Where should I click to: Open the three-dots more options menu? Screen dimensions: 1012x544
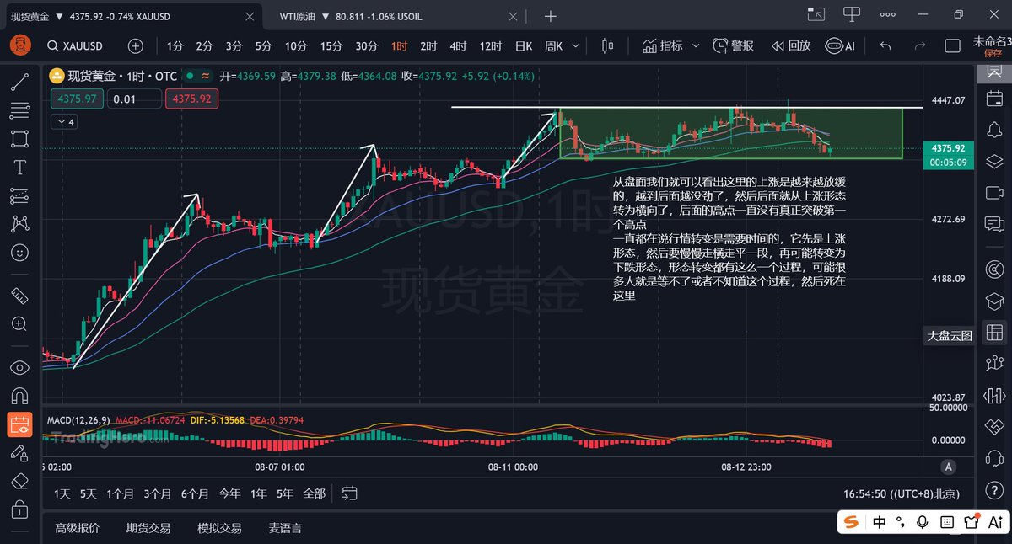click(x=886, y=14)
